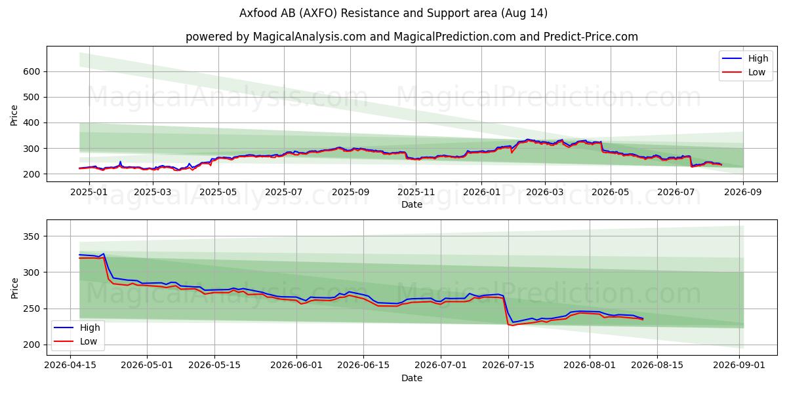Click the '2026-09' tick label on the upper chart
The height and width of the screenshot is (393, 787).
pos(743,193)
